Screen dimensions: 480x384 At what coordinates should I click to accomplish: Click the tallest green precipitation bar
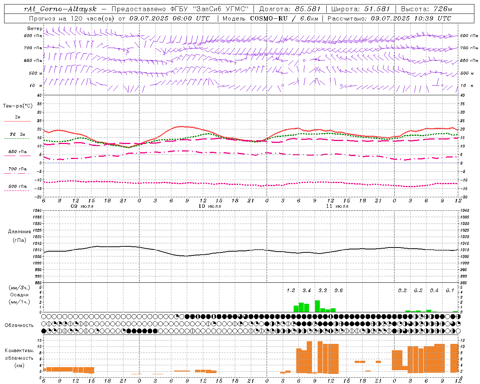tap(317, 306)
